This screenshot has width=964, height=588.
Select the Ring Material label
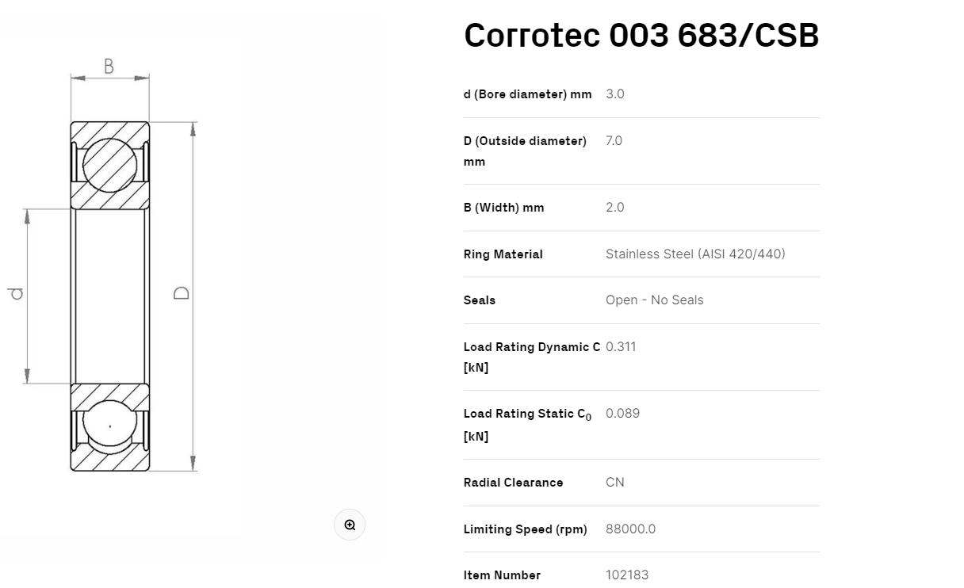tap(503, 254)
